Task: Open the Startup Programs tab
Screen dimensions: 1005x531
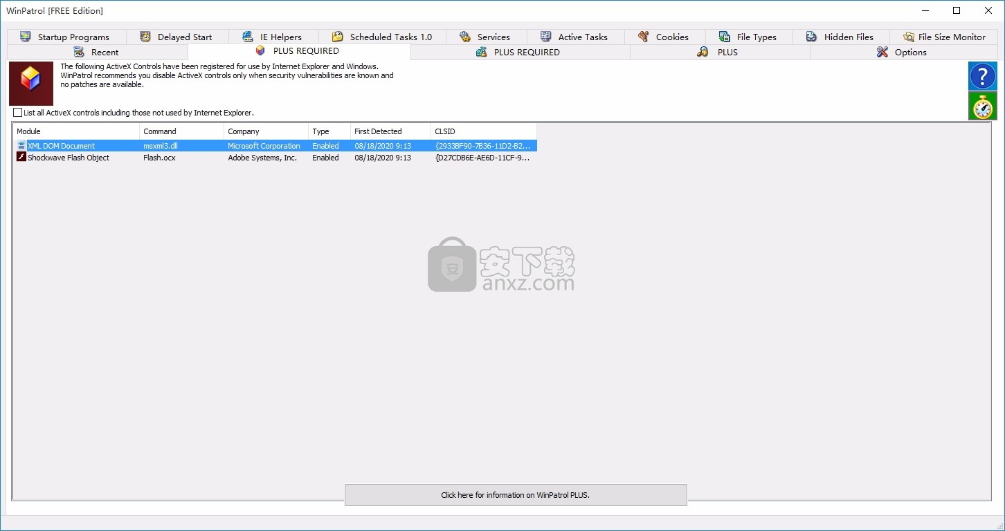Action: [66, 37]
